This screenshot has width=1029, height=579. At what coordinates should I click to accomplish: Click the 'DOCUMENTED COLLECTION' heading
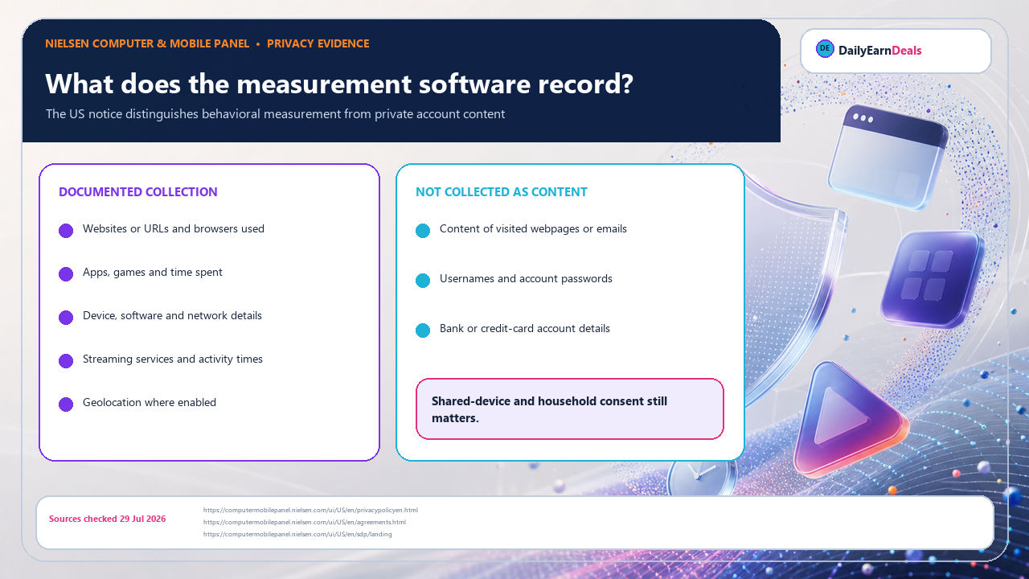coord(138,192)
